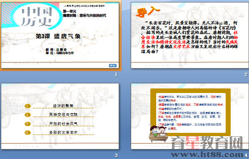
Task: Select slide 1 thumbnail titled 盛唐气象
Action: (x=60, y=35)
